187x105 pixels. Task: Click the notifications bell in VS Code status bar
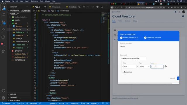[x=107, y=104]
